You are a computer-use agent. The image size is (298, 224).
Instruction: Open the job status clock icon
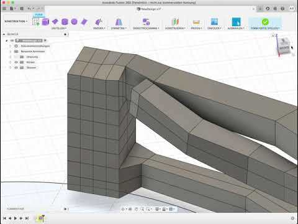(275, 9)
